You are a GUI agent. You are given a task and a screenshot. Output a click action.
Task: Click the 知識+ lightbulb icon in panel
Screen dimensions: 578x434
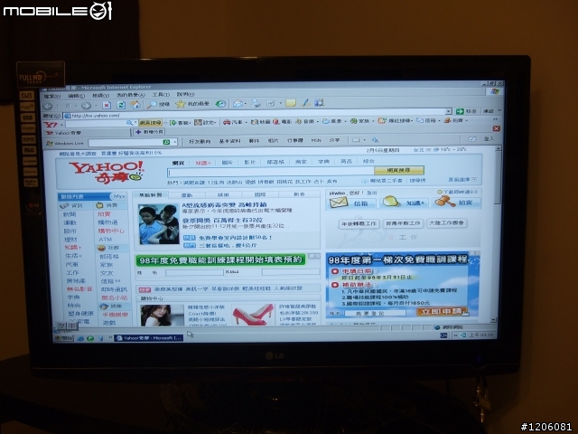[x=391, y=202]
